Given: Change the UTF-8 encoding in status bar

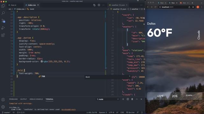Looking at the screenshot, I should point(112,112).
